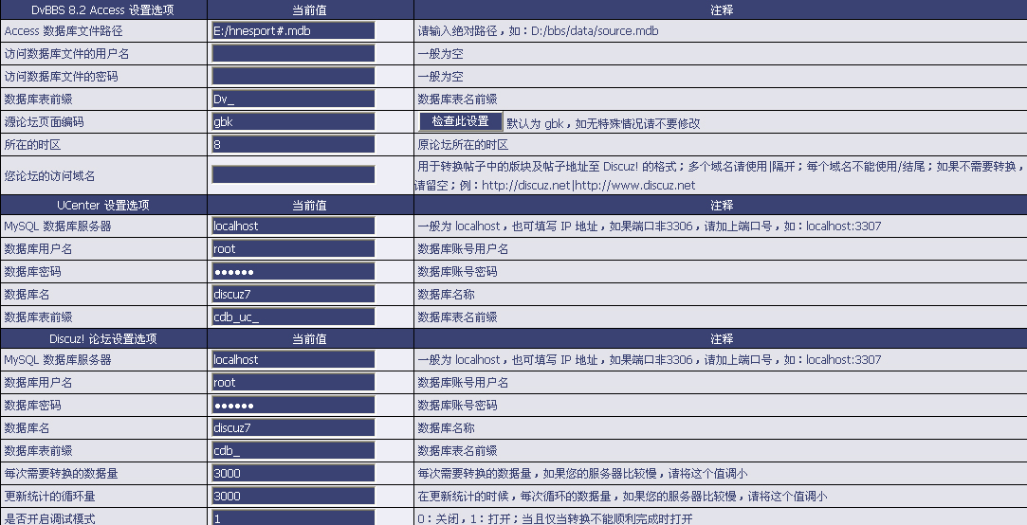
Task: Click the 0：关闭，1：打开 debug note
Action: pos(555,518)
